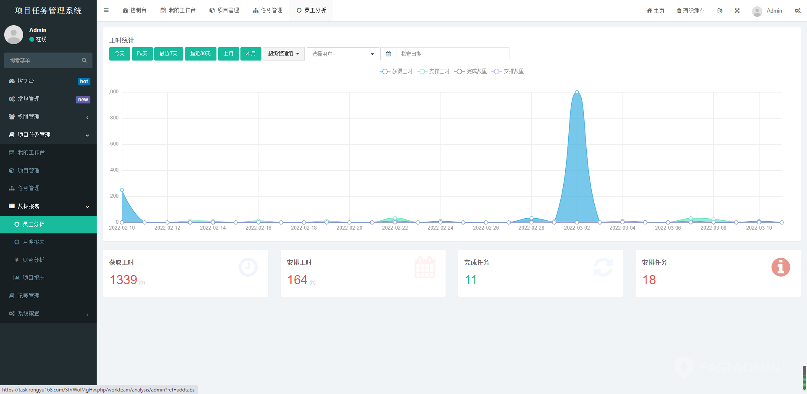This screenshot has width=807, height=394.
Task: Click the calendar icon beside 指定日期
Action: (x=388, y=54)
